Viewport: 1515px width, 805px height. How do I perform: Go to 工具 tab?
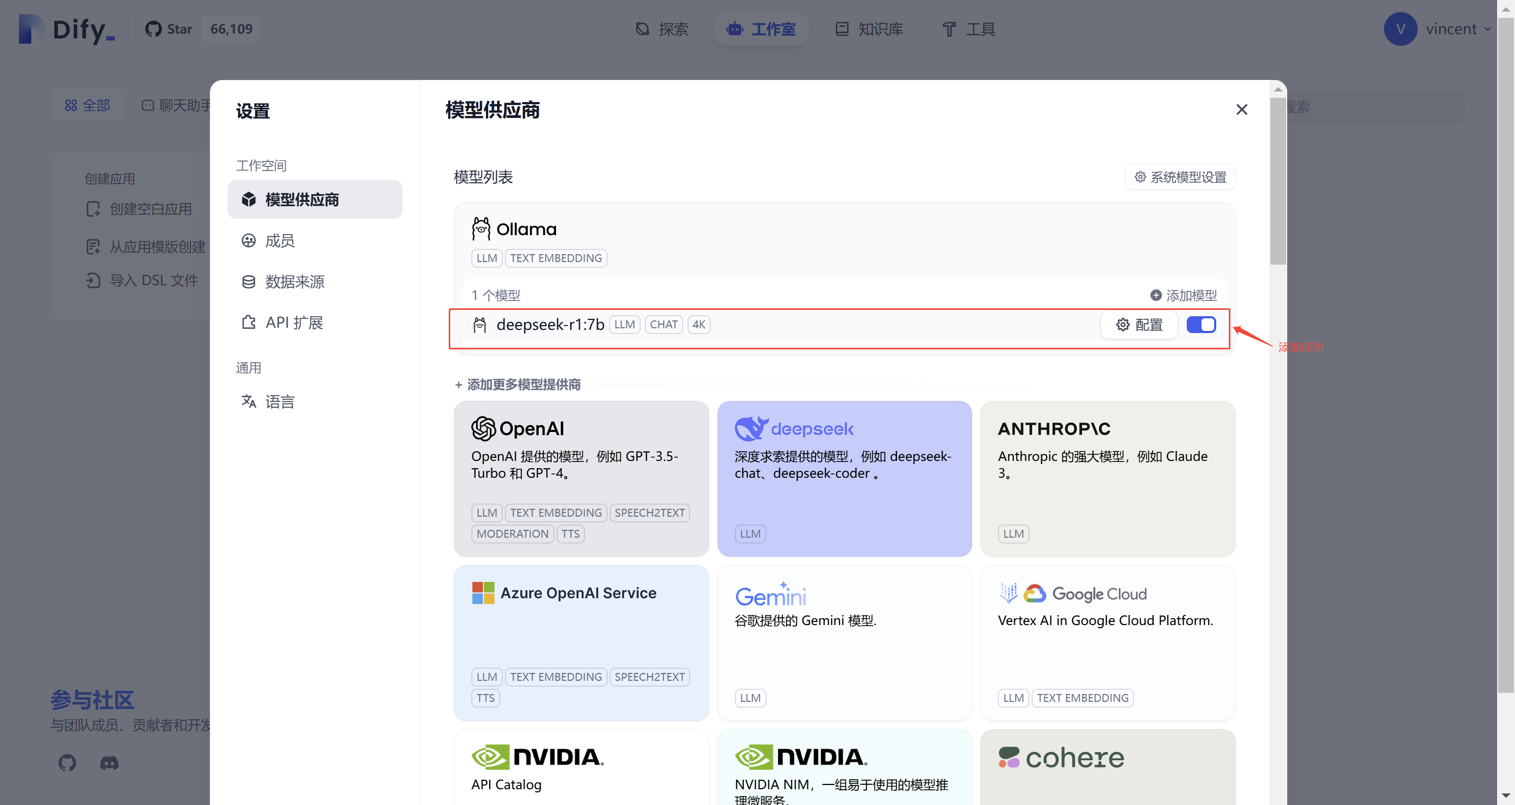(968, 29)
